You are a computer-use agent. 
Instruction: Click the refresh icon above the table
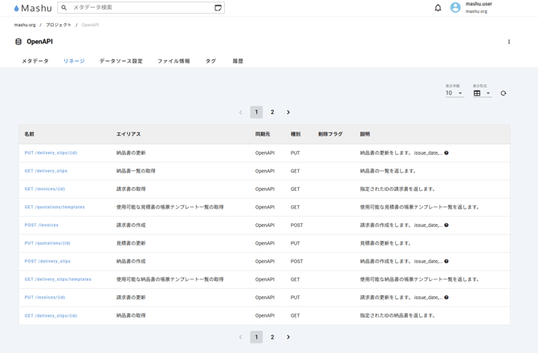pyautogui.click(x=503, y=93)
